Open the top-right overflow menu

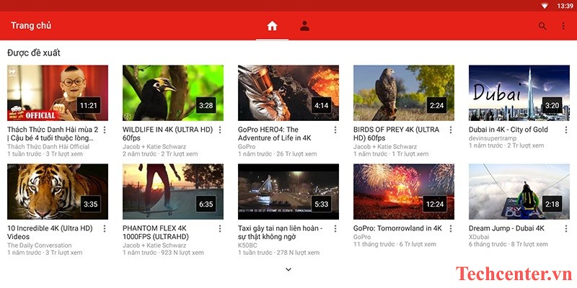coord(563,26)
